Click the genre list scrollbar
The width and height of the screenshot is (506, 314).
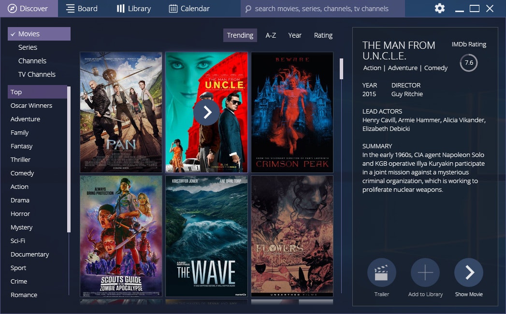[69, 159]
